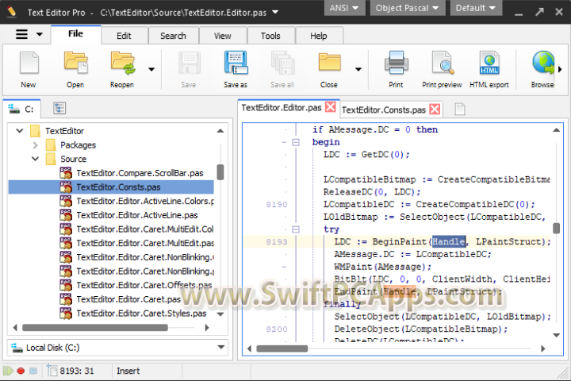This screenshot has height=381, width=571.
Task: Collapse the code fold at try
Action: tap(296, 229)
